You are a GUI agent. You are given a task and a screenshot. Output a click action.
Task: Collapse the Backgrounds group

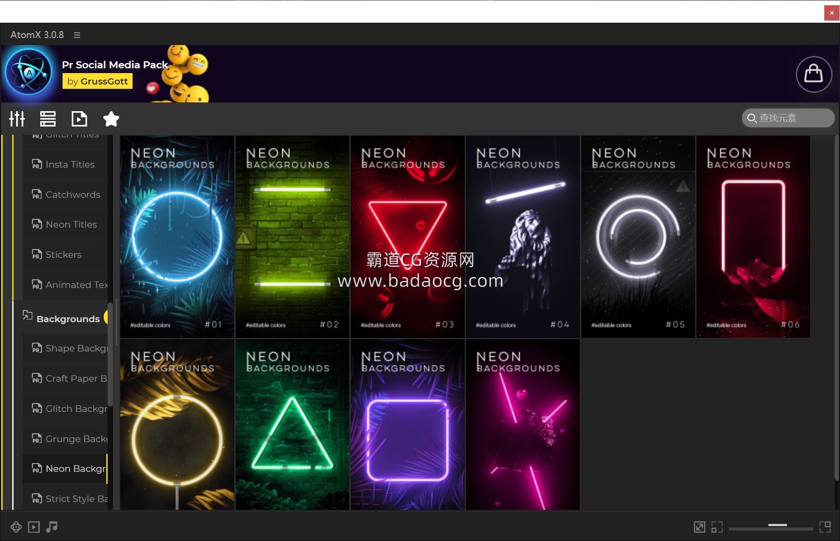pos(61,318)
